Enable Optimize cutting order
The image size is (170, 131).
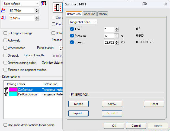coord(5,63)
